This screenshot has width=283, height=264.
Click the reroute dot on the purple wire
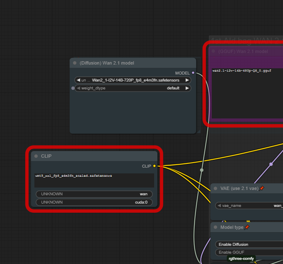[271, 164]
